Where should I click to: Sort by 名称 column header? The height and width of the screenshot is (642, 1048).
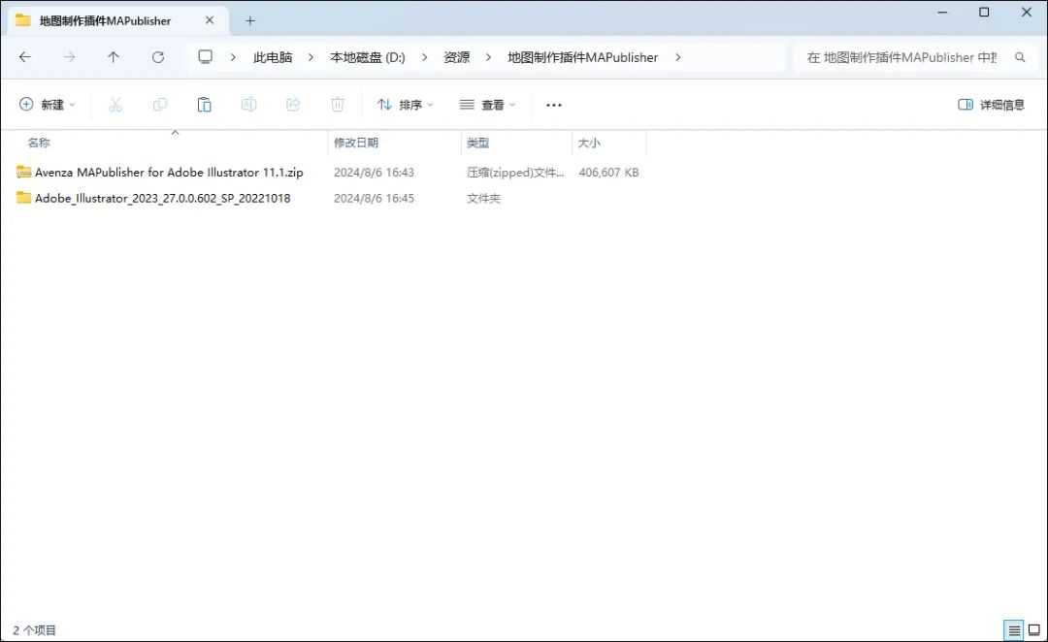39,143
